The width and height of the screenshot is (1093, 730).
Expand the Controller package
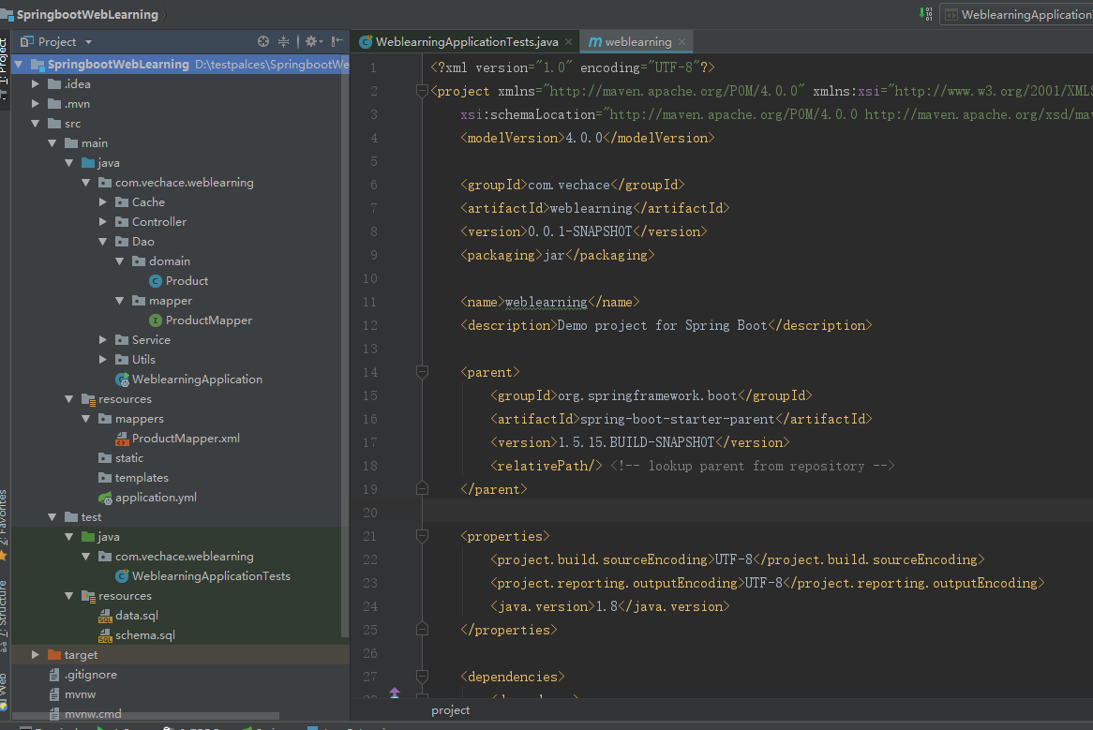click(x=103, y=222)
